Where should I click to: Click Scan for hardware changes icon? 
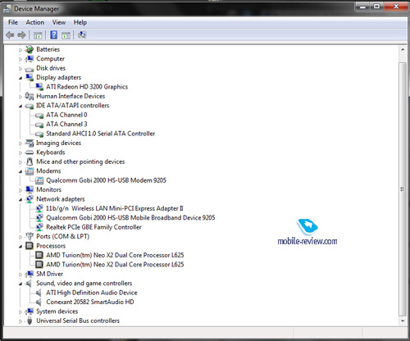pos(82,34)
